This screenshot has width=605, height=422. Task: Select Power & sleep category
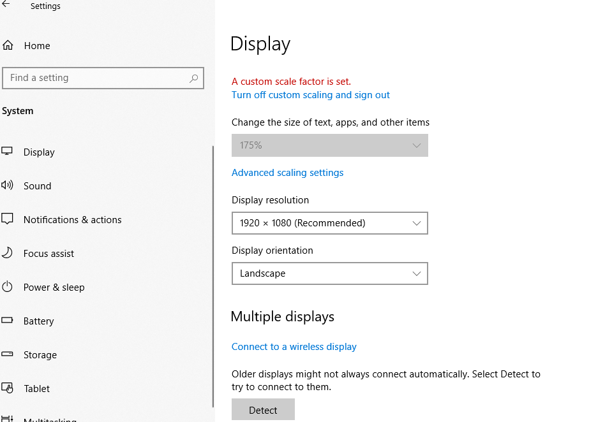[x=54, y=287]
